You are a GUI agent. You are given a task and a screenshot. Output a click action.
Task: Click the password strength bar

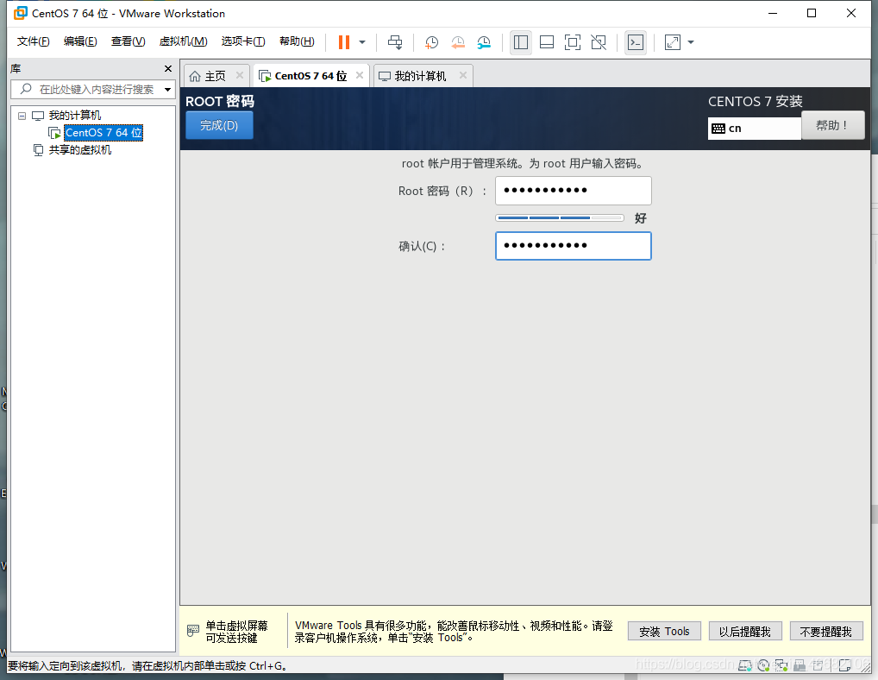560,217
